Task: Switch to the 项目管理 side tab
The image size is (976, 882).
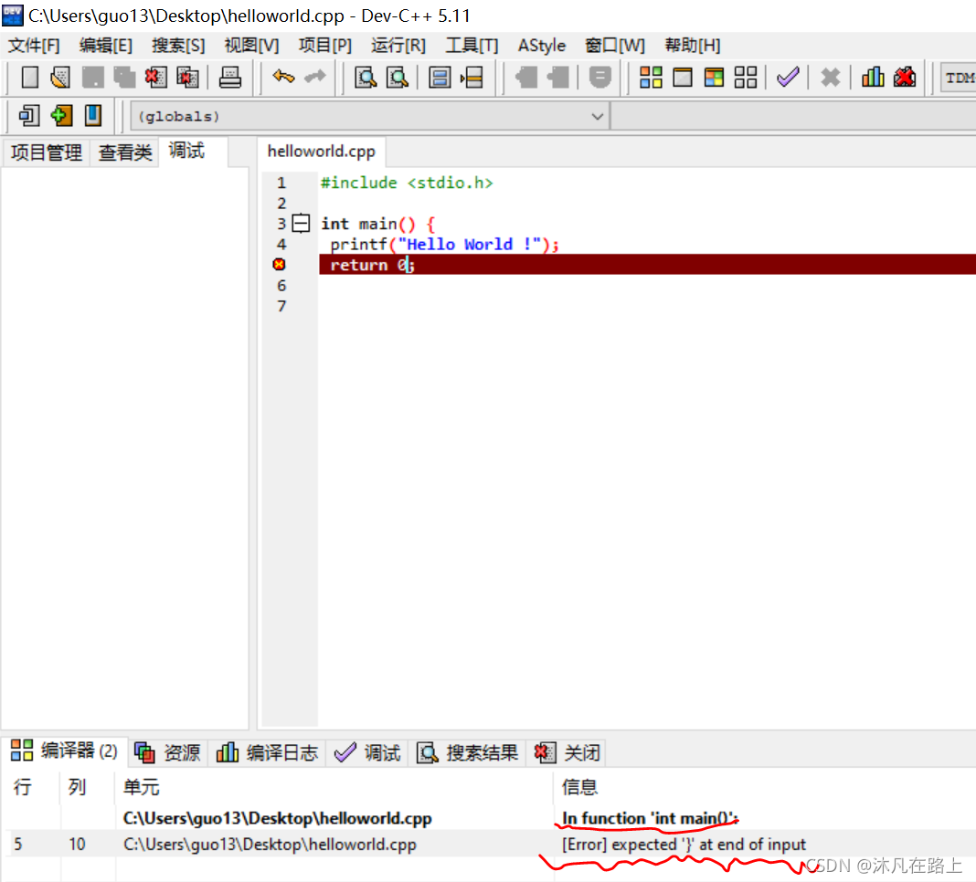Action: point(47,152)
